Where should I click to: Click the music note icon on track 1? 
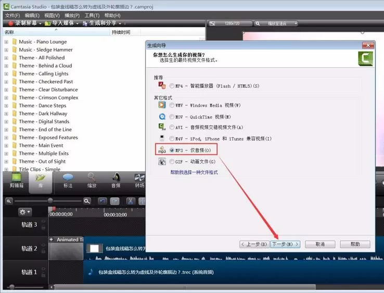tap(91, 272)
